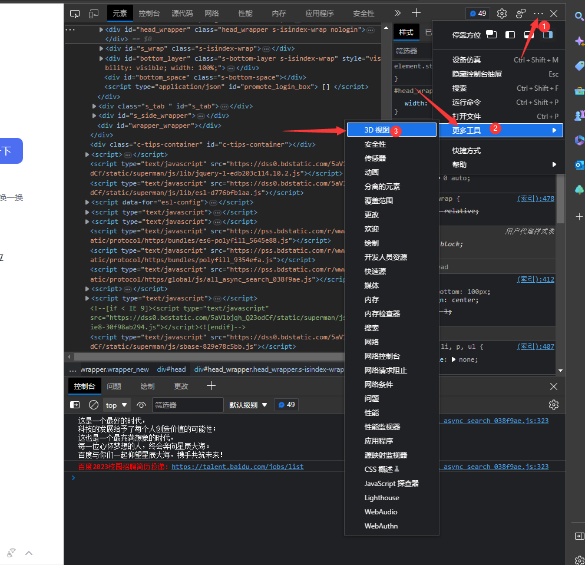Open async_search link beside the recruitment message
Viewport: 585px width, 565px height.
coord(494,467)
